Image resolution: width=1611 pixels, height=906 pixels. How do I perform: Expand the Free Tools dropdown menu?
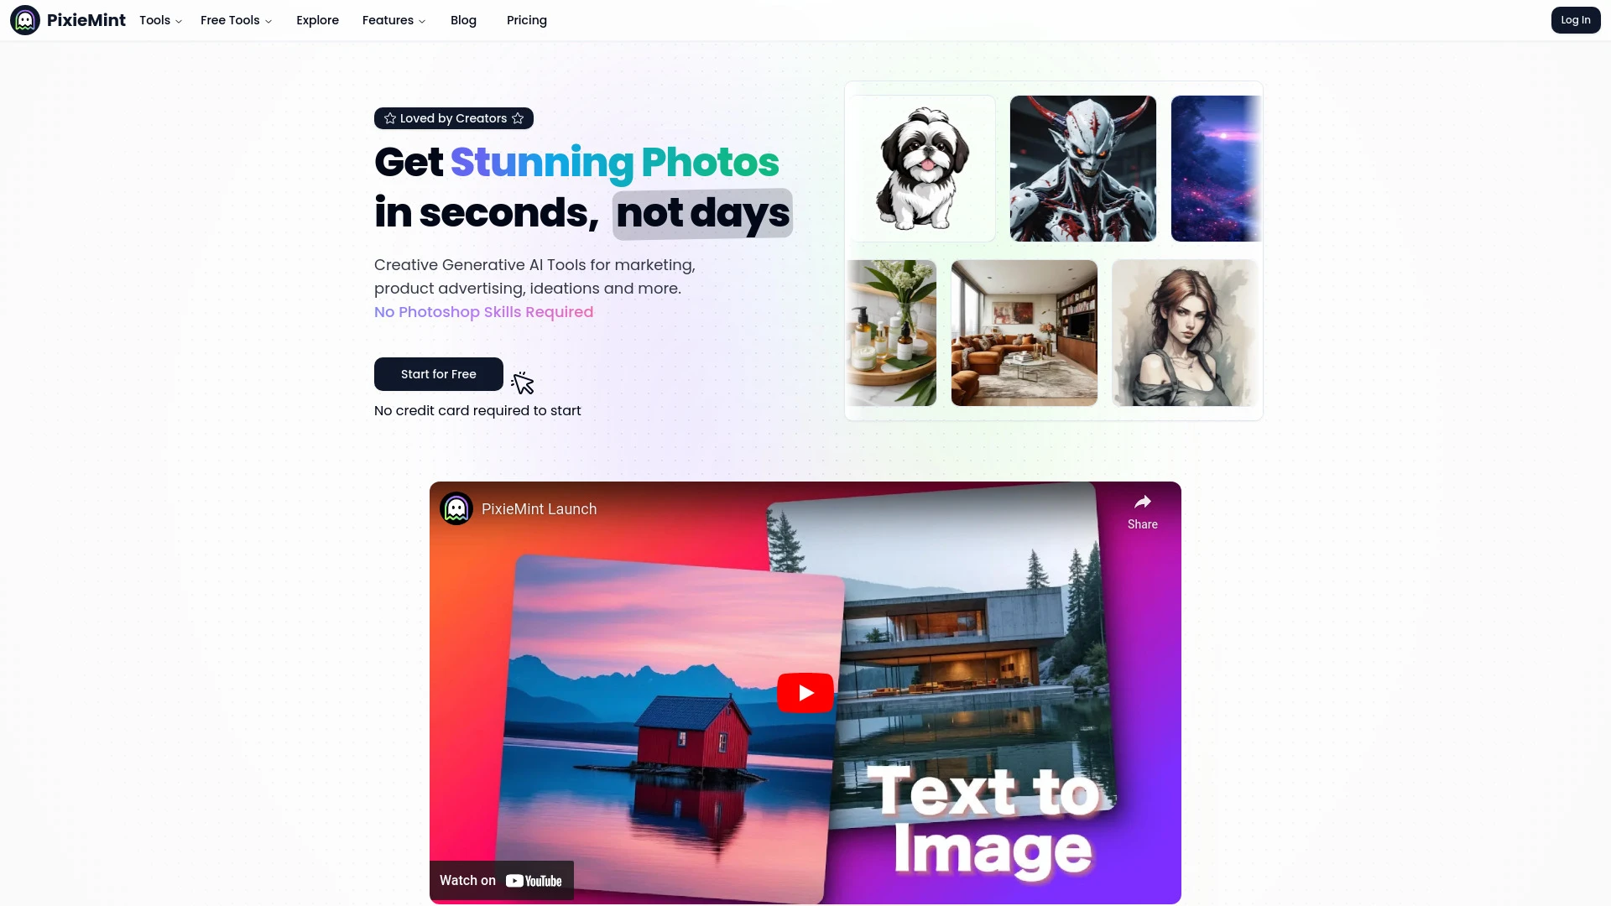click(235, 20)
